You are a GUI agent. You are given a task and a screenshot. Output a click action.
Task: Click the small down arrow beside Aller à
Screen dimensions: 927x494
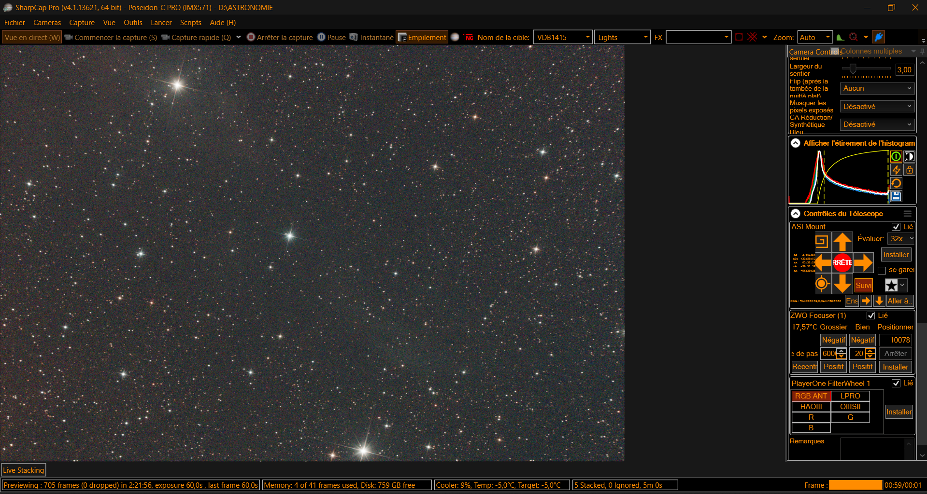[879, 301]
